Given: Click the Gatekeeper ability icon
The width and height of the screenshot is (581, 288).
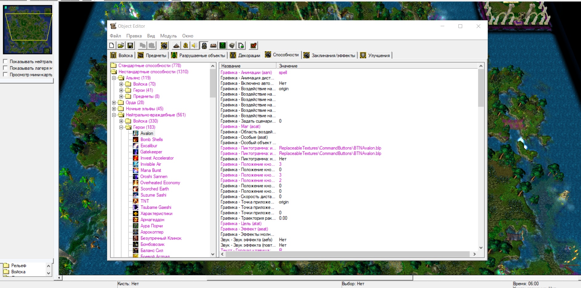Looking at the screenshot, I should [135, 152].
